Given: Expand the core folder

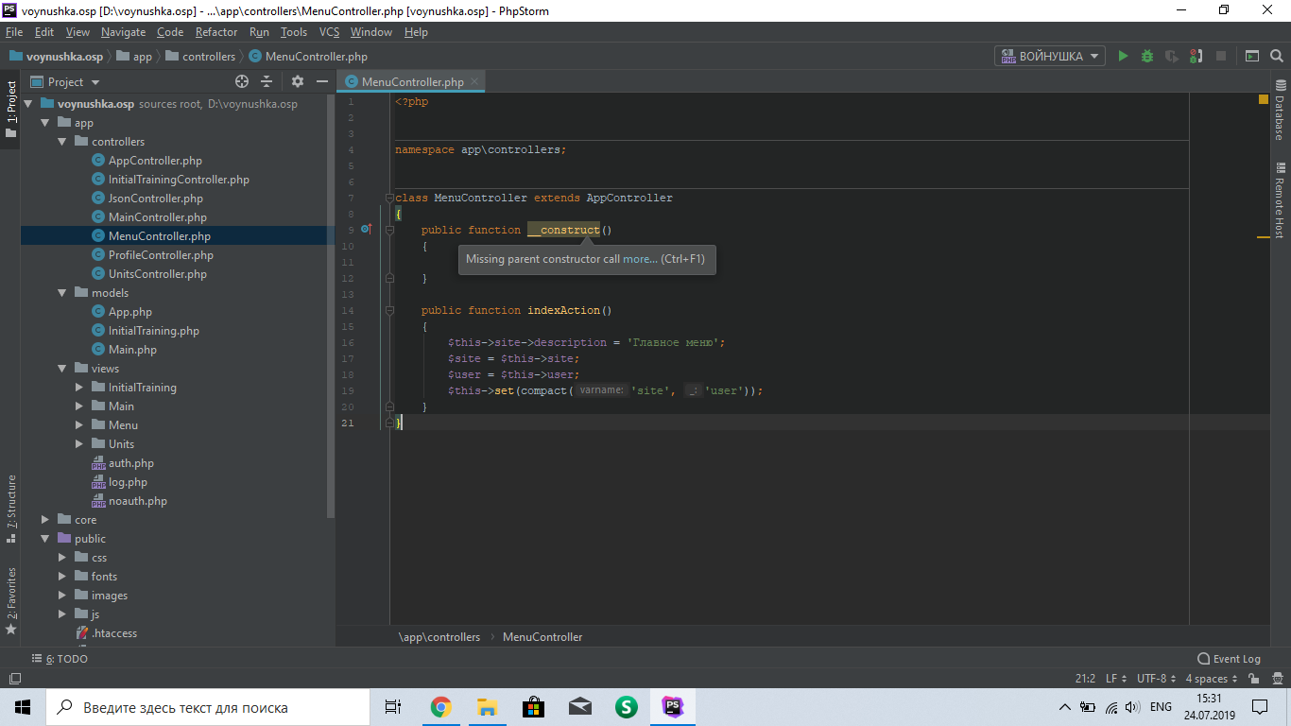Looking at the screenshot, I should (45, 520).
